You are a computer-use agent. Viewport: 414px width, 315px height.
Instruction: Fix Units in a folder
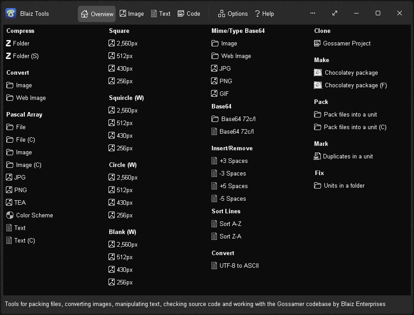point(343,185)
